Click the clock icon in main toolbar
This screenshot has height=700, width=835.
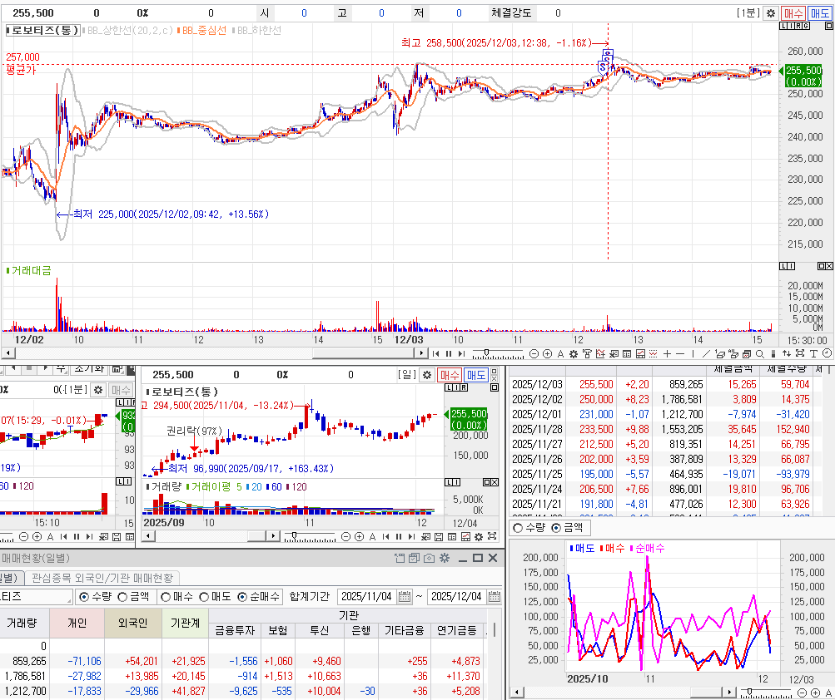tap(827, 353)
